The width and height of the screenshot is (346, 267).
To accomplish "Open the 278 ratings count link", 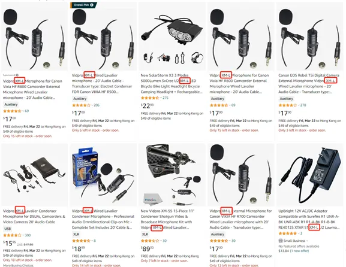I will click(303, 105).
